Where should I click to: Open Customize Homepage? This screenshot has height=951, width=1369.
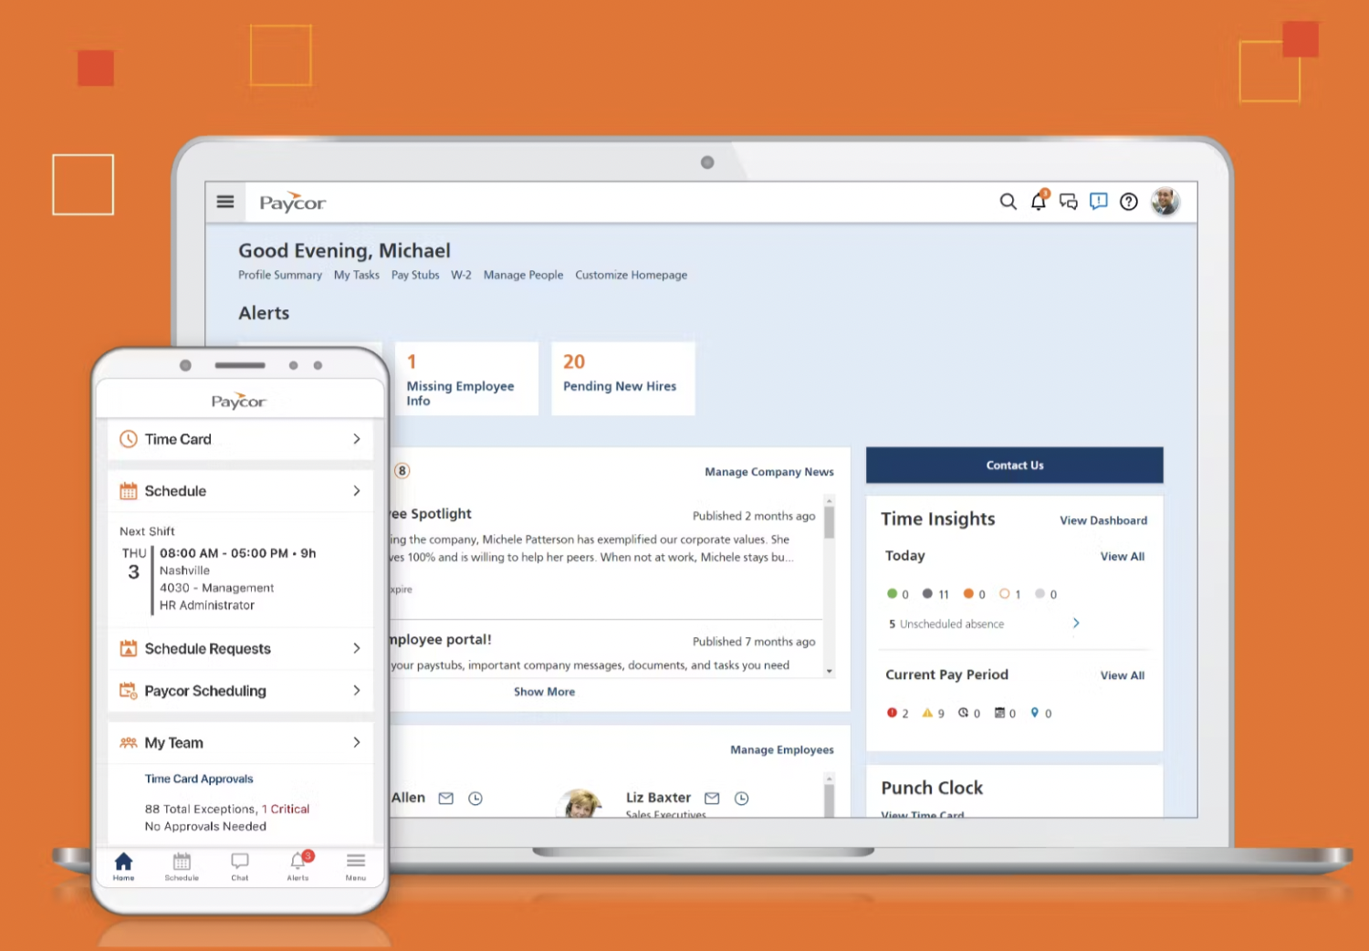631,275
